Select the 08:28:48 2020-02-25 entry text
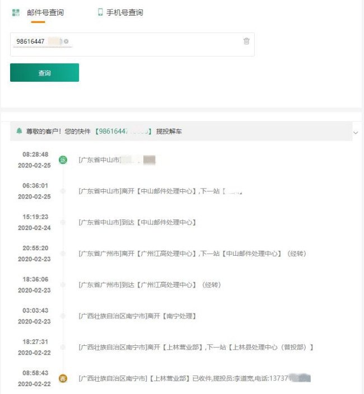The height and width of the screenshot is (394, 364). coord(117,160)
